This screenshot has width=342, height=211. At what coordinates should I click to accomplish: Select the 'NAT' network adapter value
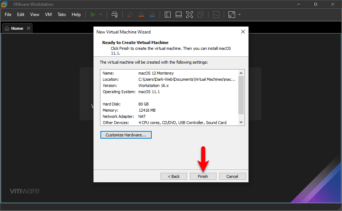click(142, 116)
